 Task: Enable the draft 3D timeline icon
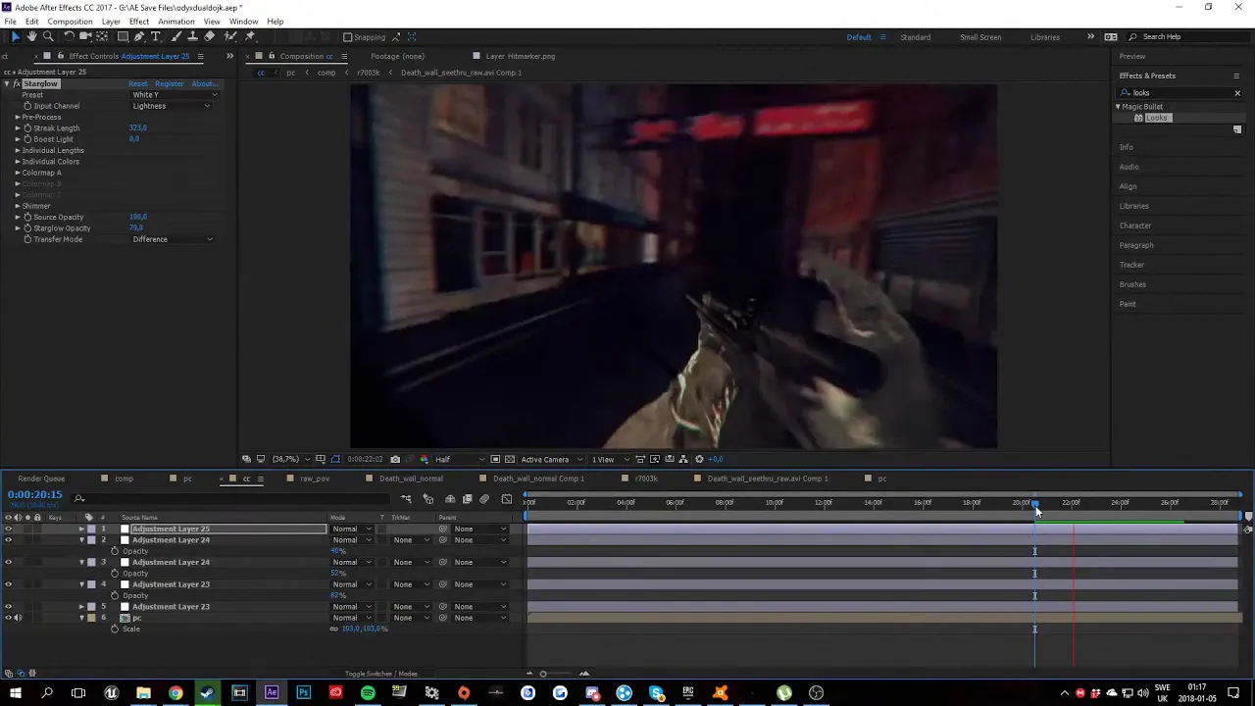pyautogui.click(x=427, y=499)
